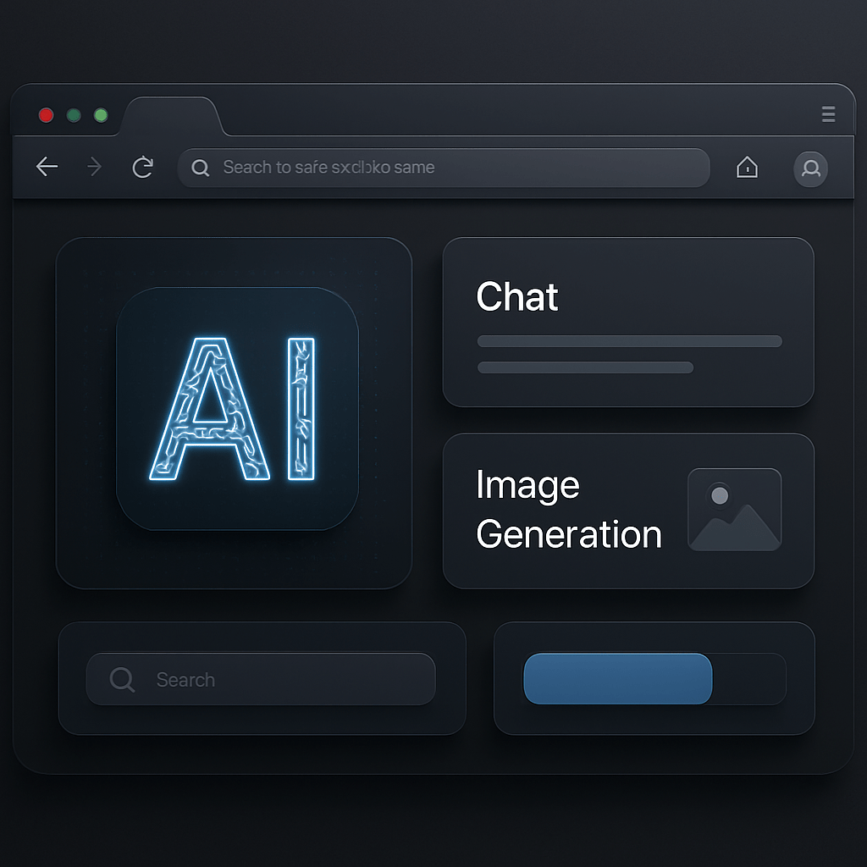Select the glowing AI app icon
The height and width of the screenshot is (867, 867).
point(237,409)
